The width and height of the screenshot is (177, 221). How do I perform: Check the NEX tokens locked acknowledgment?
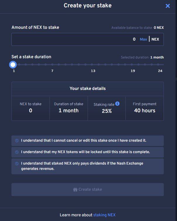17,152
